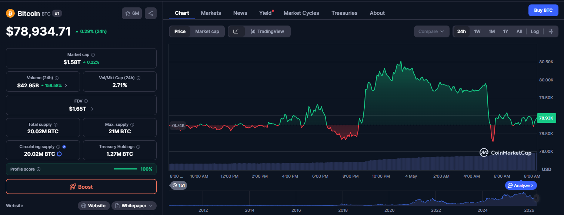The width and height of the screenshot is (564, 215).
Task: Click pause handle on mini timeline chart
Action: 537,198
